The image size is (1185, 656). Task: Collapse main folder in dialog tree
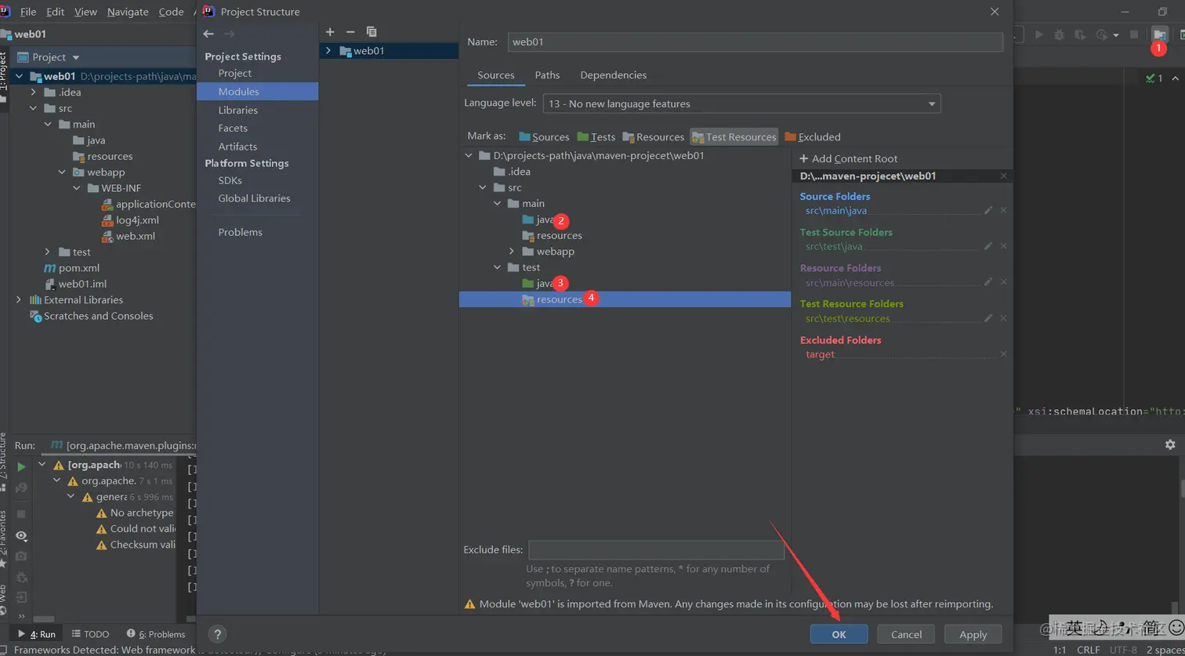point(498,204)
